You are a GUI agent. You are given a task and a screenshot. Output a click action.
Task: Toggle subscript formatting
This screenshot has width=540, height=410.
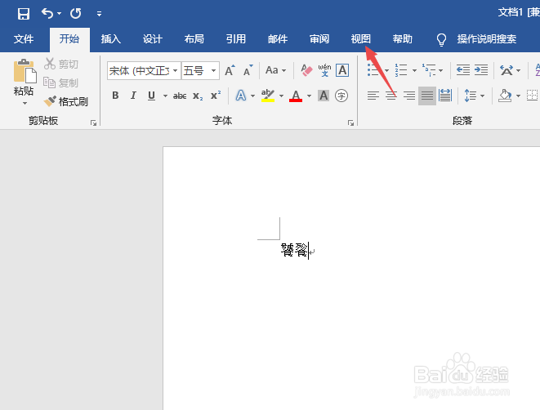pyautogui.click(x=198, y=96)
